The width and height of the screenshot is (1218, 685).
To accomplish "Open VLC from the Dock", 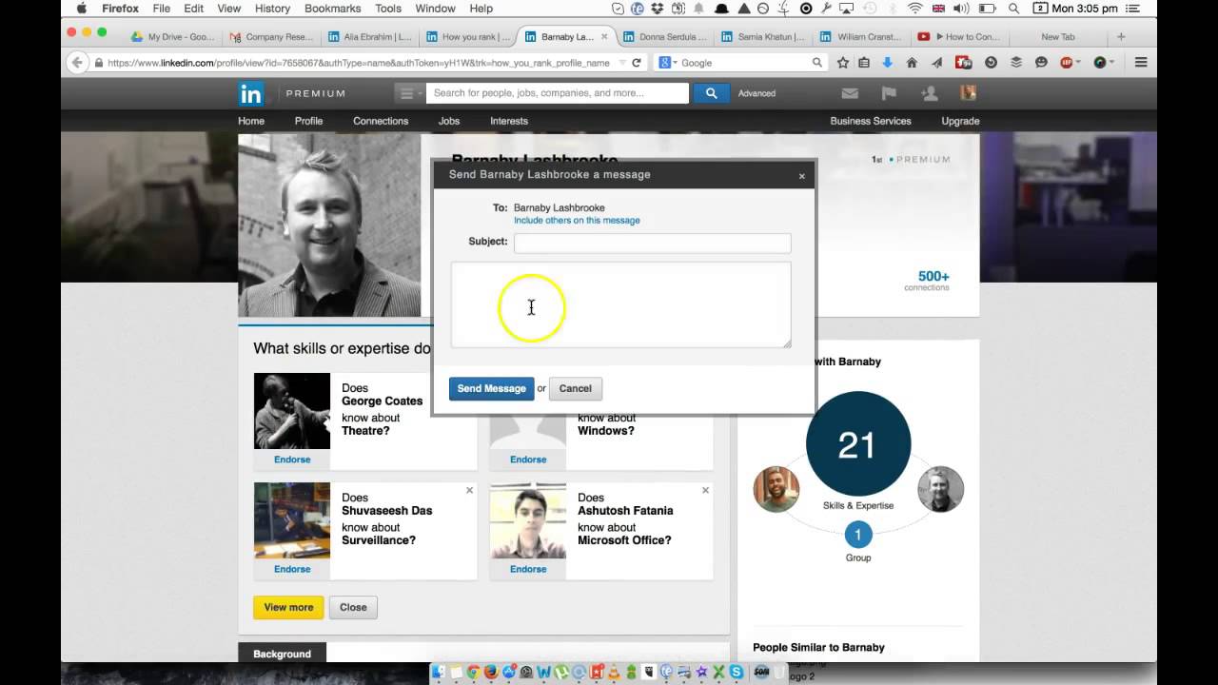I will coord(614,672).
